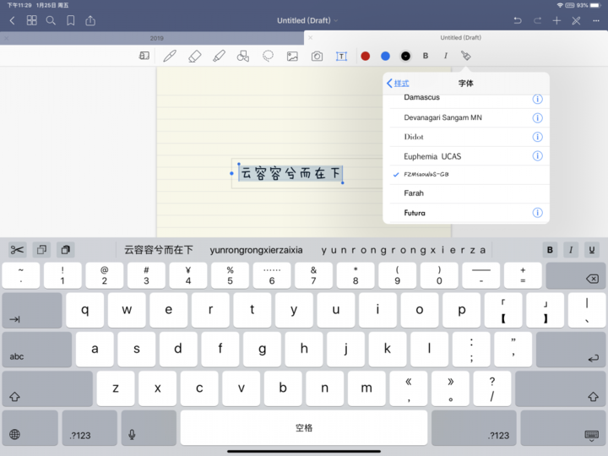The image size is (608, 456).
Task: Choose the red text color
Action: 366,57
